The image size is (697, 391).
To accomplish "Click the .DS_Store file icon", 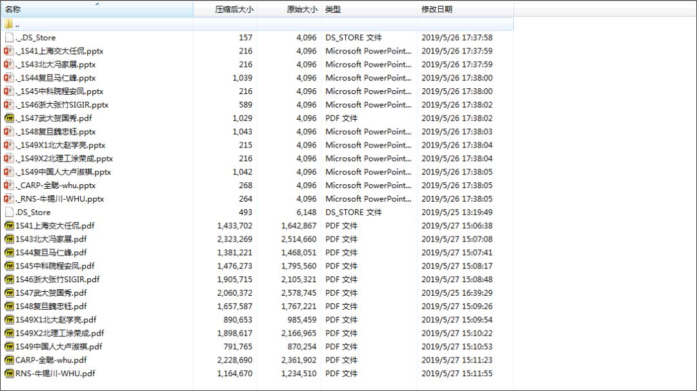I will pos(9,212).
